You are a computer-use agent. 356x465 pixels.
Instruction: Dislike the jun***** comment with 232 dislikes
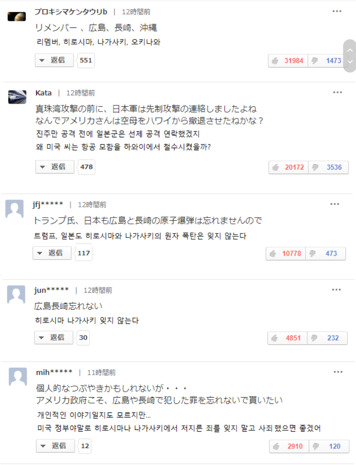(327, 338)
